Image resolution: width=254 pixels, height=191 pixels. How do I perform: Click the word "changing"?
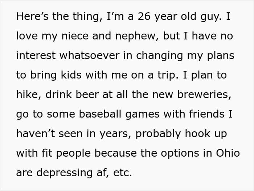point(160,56)
